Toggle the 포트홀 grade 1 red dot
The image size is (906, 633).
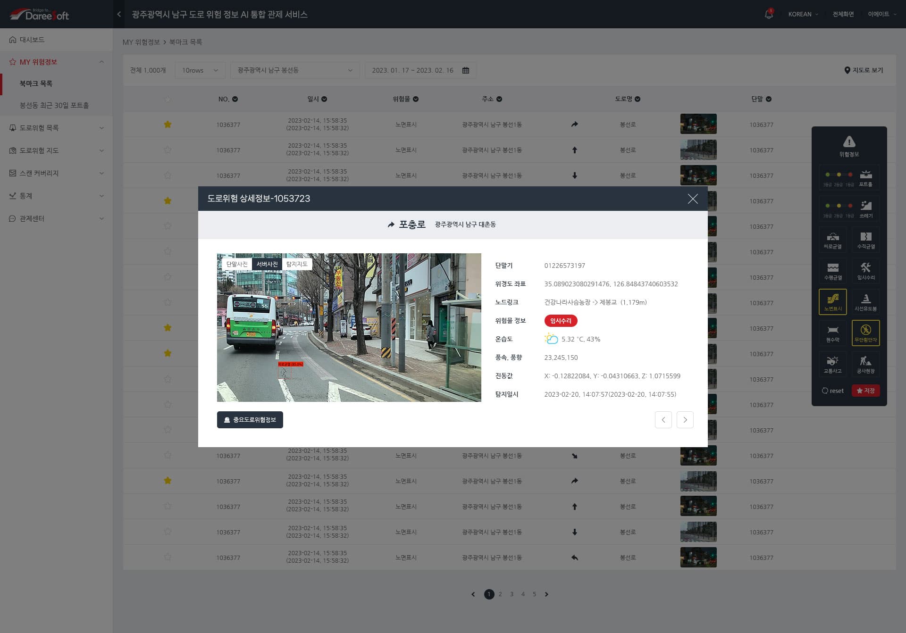(850, 175)
